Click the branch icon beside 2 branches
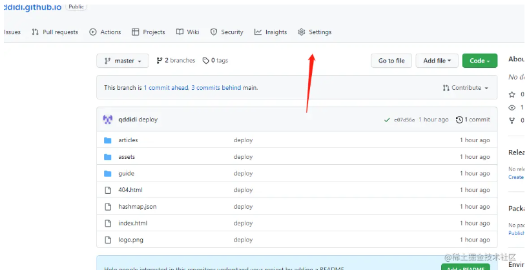The height and width of the screenshot is (272, 529). 160,60
